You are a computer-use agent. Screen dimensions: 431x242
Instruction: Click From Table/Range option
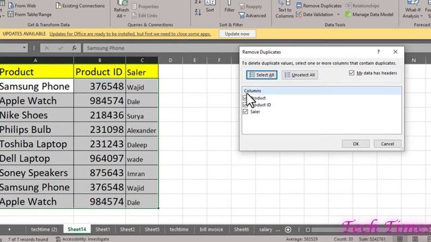click(x=30, y=14)
